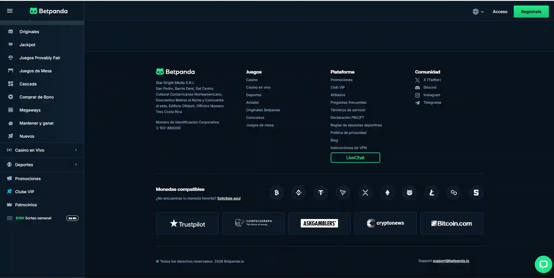Screen dimensions: 554x278
Task: Click the Tether currency icon
Action: pos(321,193)
